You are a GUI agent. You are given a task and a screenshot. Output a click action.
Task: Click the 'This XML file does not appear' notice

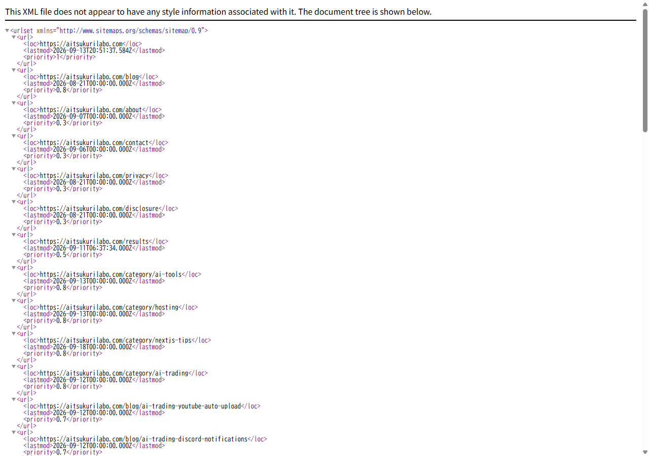click(x=218, y=12)
